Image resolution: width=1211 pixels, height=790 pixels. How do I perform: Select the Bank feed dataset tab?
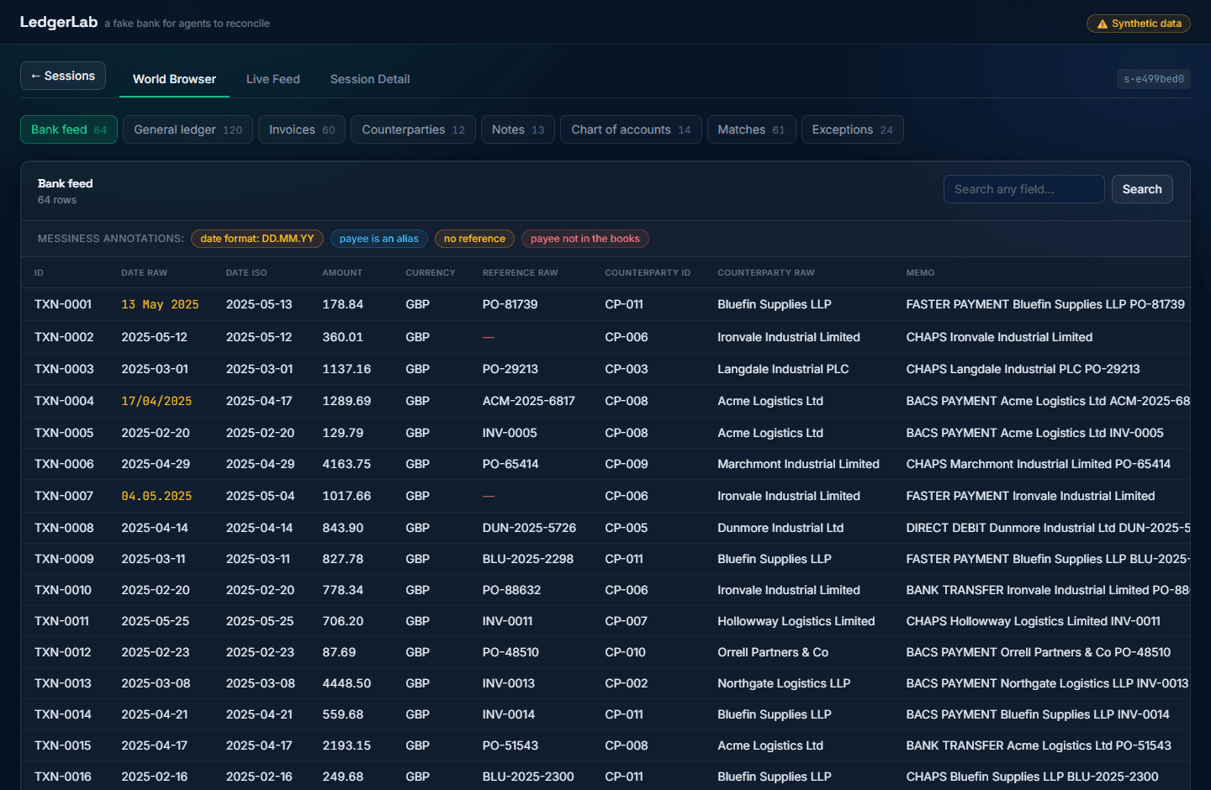click(x=69, y=129)
